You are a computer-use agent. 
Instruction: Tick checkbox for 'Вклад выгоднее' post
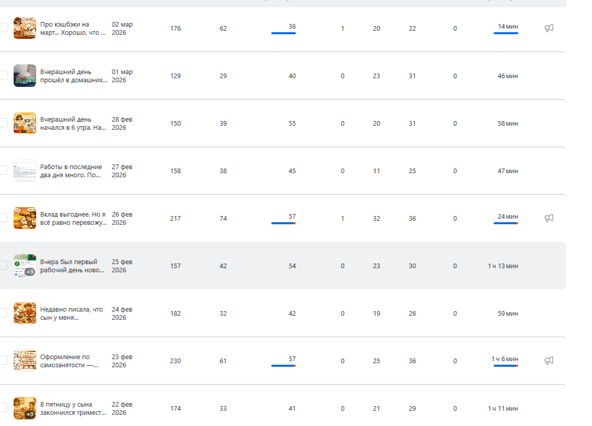tap(3, 218)
